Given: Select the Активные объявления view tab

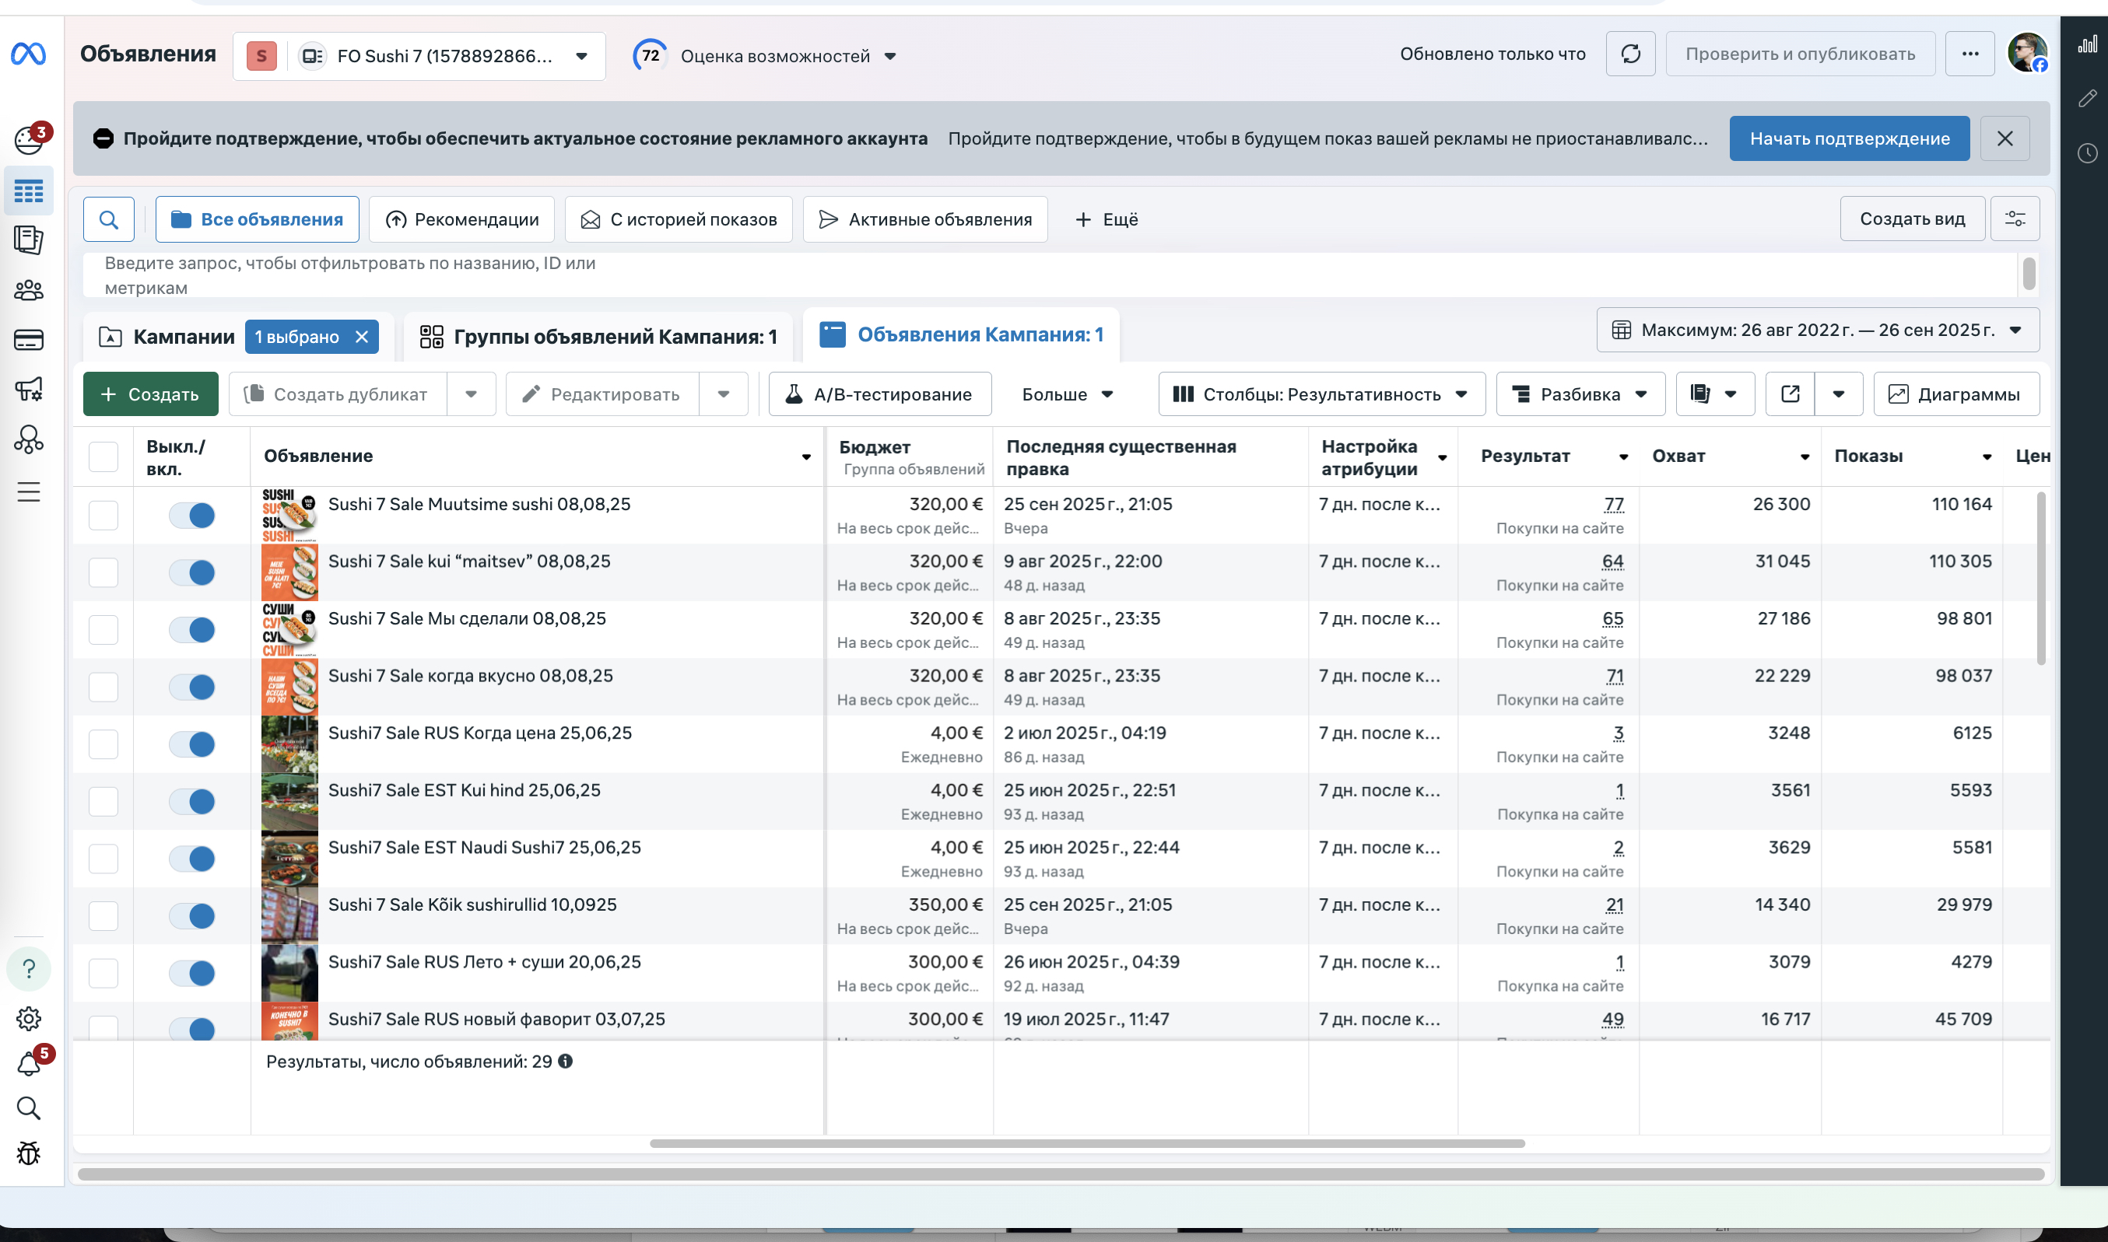Looking at the screenshot, I should pyautogui.click(x=925, y=219).
